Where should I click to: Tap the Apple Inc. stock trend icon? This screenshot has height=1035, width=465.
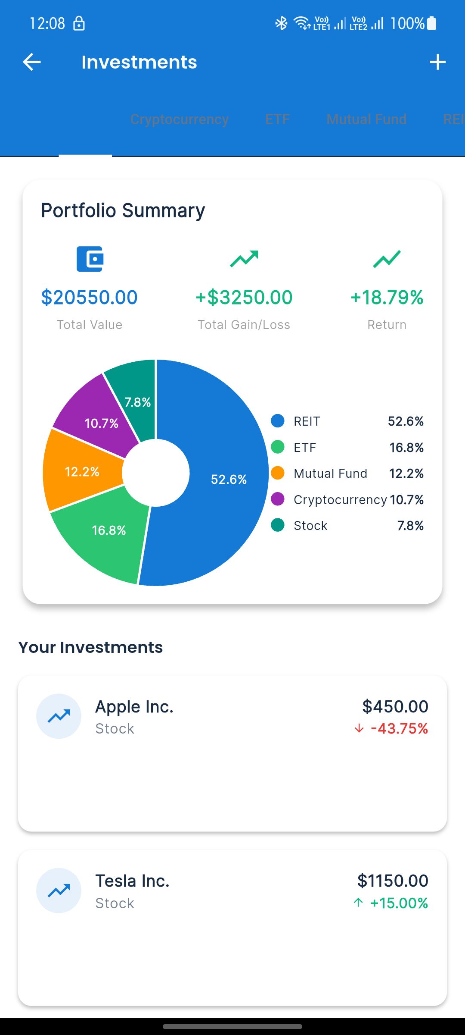[59, 716]
